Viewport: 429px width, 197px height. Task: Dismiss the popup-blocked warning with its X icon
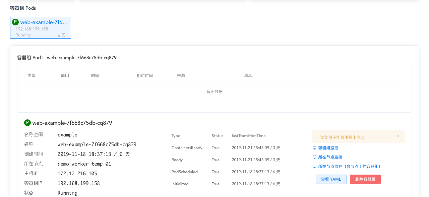click(x=398, y=136)
